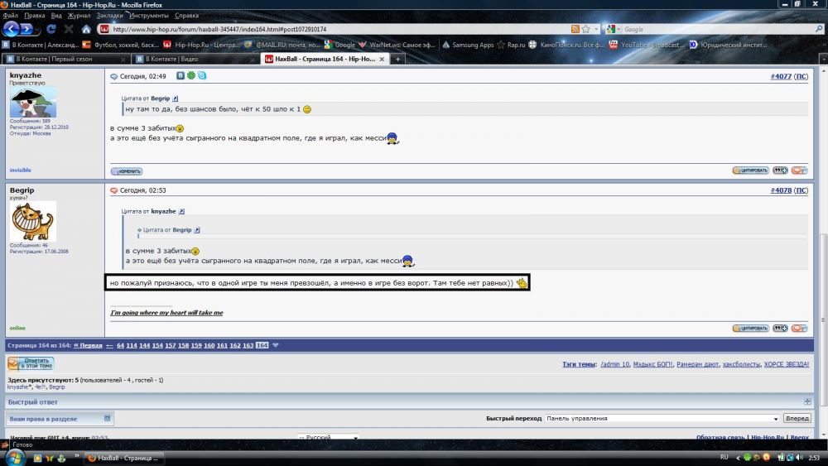The image size is (828, 466).
Task: Go to thread page 158
Action: coord(183,346)
